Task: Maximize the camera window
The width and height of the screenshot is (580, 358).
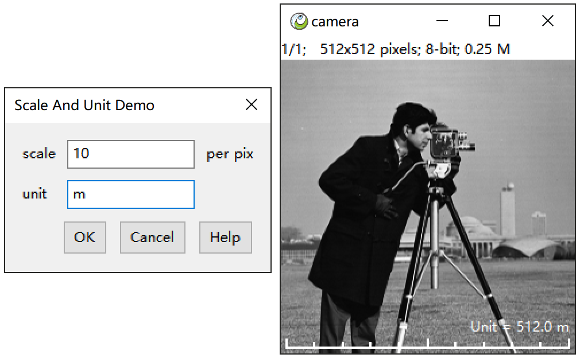Action: coord(494,21)
